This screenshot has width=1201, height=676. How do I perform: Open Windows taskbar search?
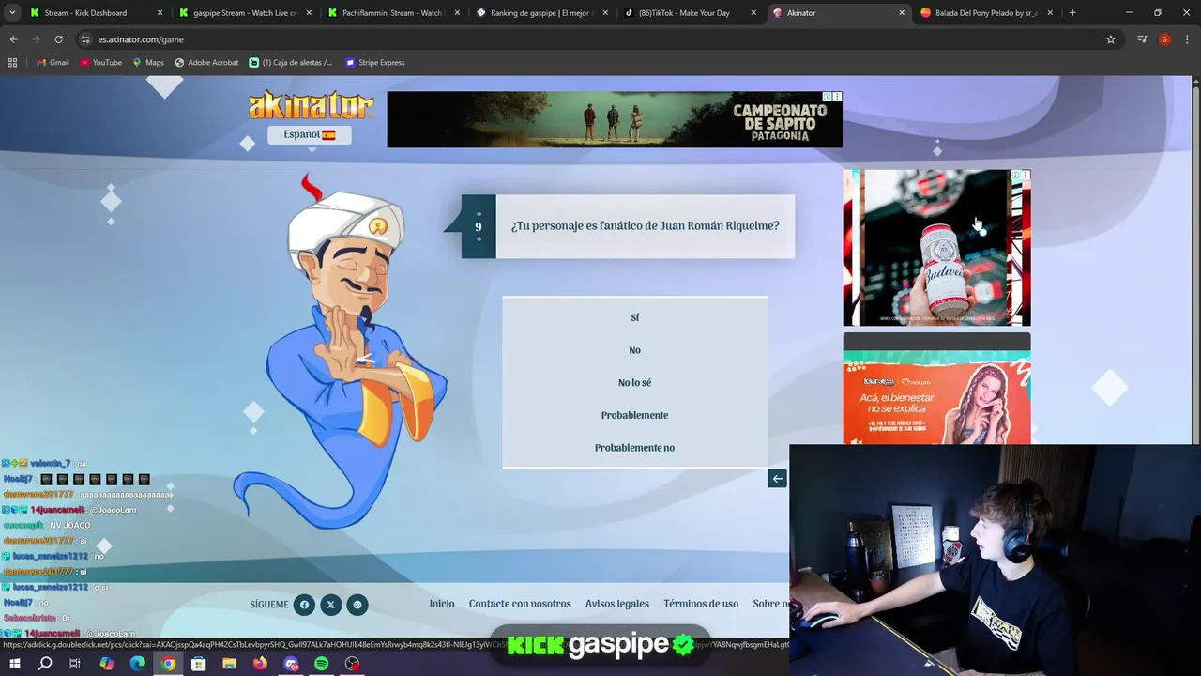pos(45,663)
